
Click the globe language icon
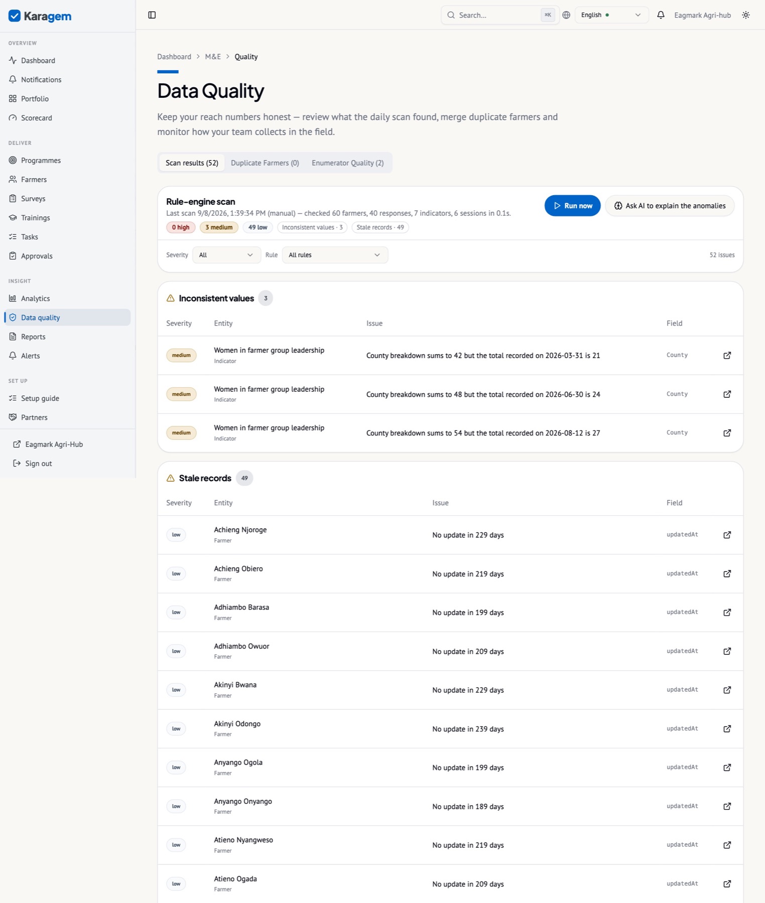click(x=566, y=15)
